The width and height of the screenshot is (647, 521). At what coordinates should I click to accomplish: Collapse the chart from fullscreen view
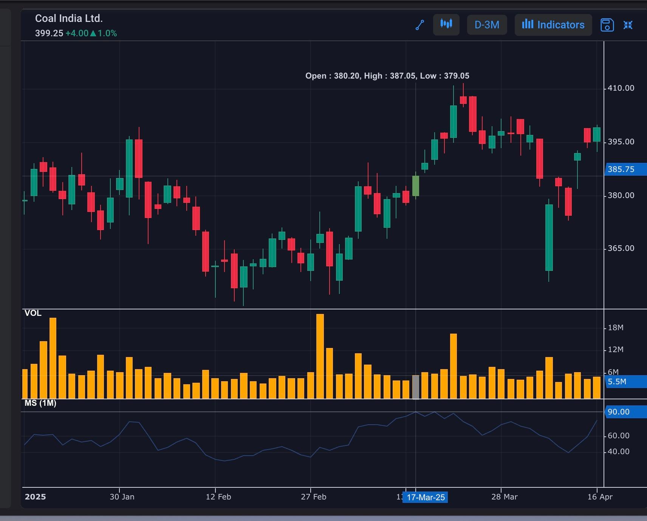[628, 25]
